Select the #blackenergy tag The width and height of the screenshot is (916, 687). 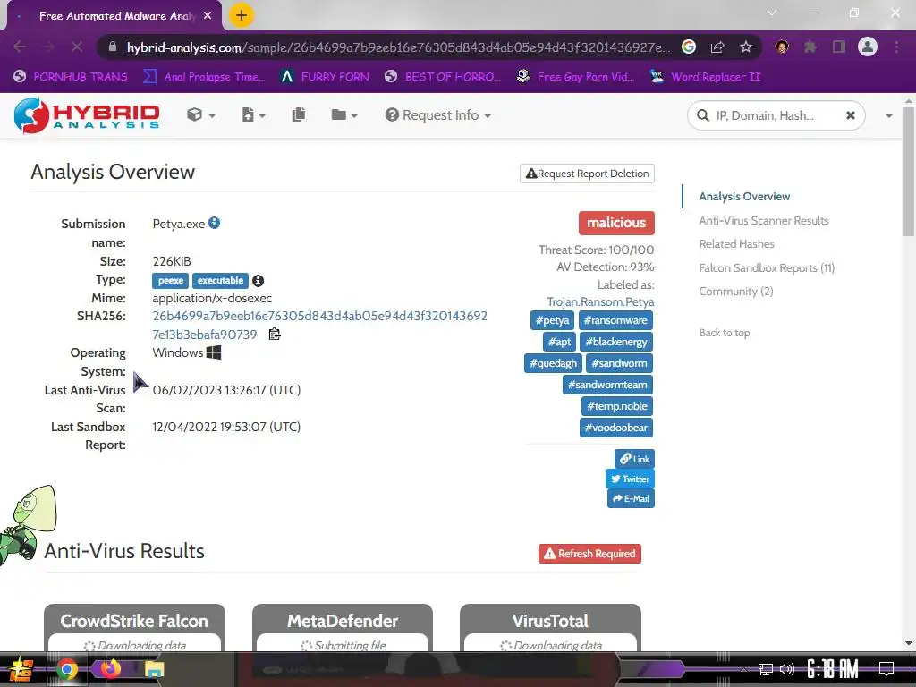pos(616,342)
